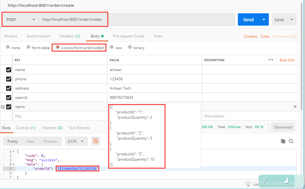Viewport: 305px width, 189px height.
Task: Click the drag handle on items row
Action: (x=3, y=107)
